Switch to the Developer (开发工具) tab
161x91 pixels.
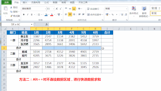click(83, 3)
